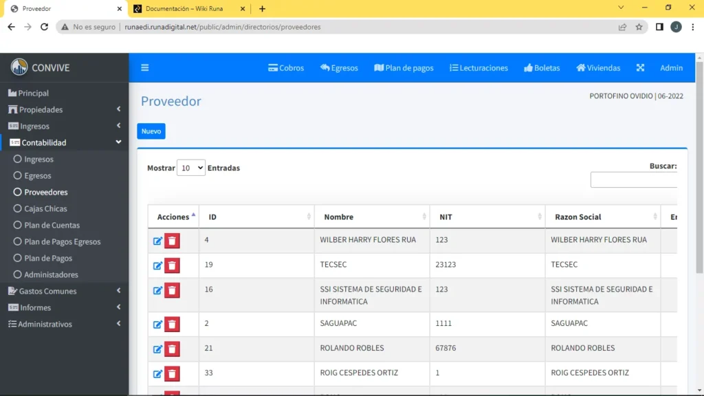Click the edit icon for WILBER HARRY FLORES RUA
Viewport: 704px width, 396px height.
(157, 241)
